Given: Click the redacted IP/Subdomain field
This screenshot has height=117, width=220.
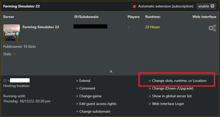Looking at the screenshot, I should coord(91,26).
